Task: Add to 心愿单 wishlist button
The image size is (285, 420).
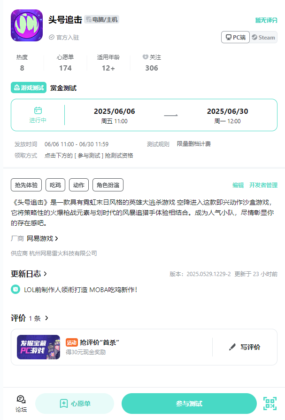Action: pyautogui.click(x=75, y=404)
